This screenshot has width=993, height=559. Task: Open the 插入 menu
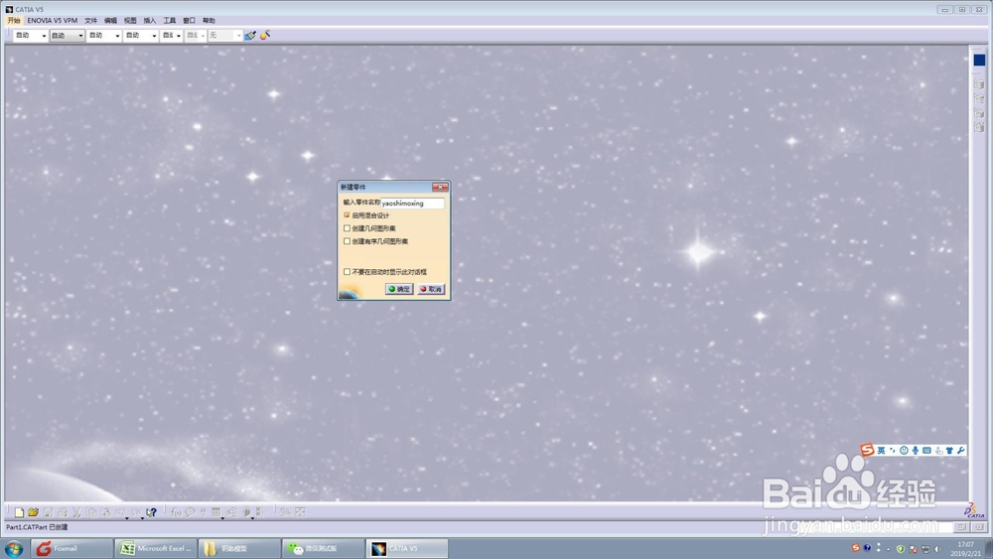[x=150, y=20]
